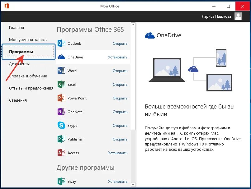Image resolution: width=251 pixels, height=189 pixels.
Task: Click Установить next to OneDrive
Action: pos(118,57)
